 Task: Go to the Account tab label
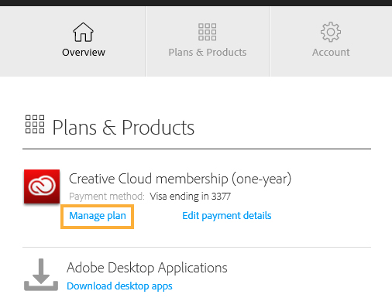click(331, 53)
